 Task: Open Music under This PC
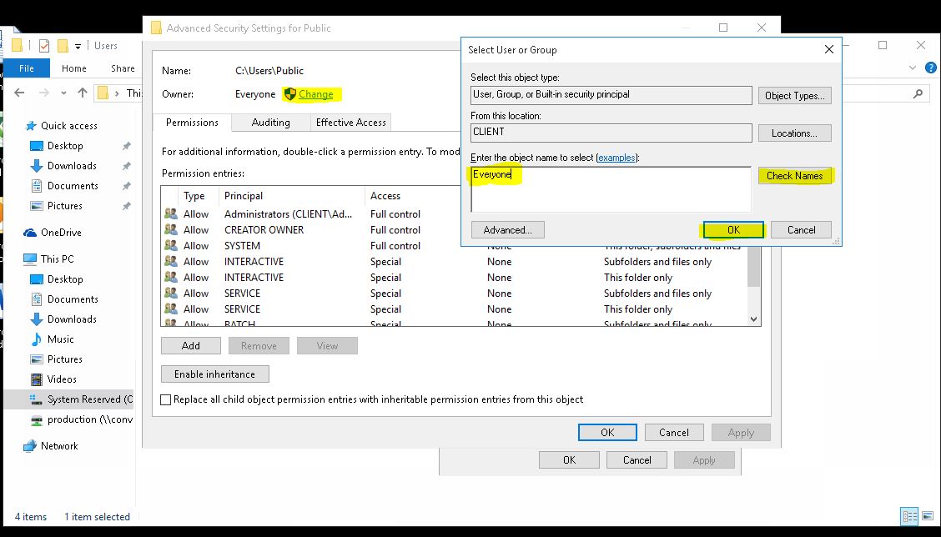[61, 339]
